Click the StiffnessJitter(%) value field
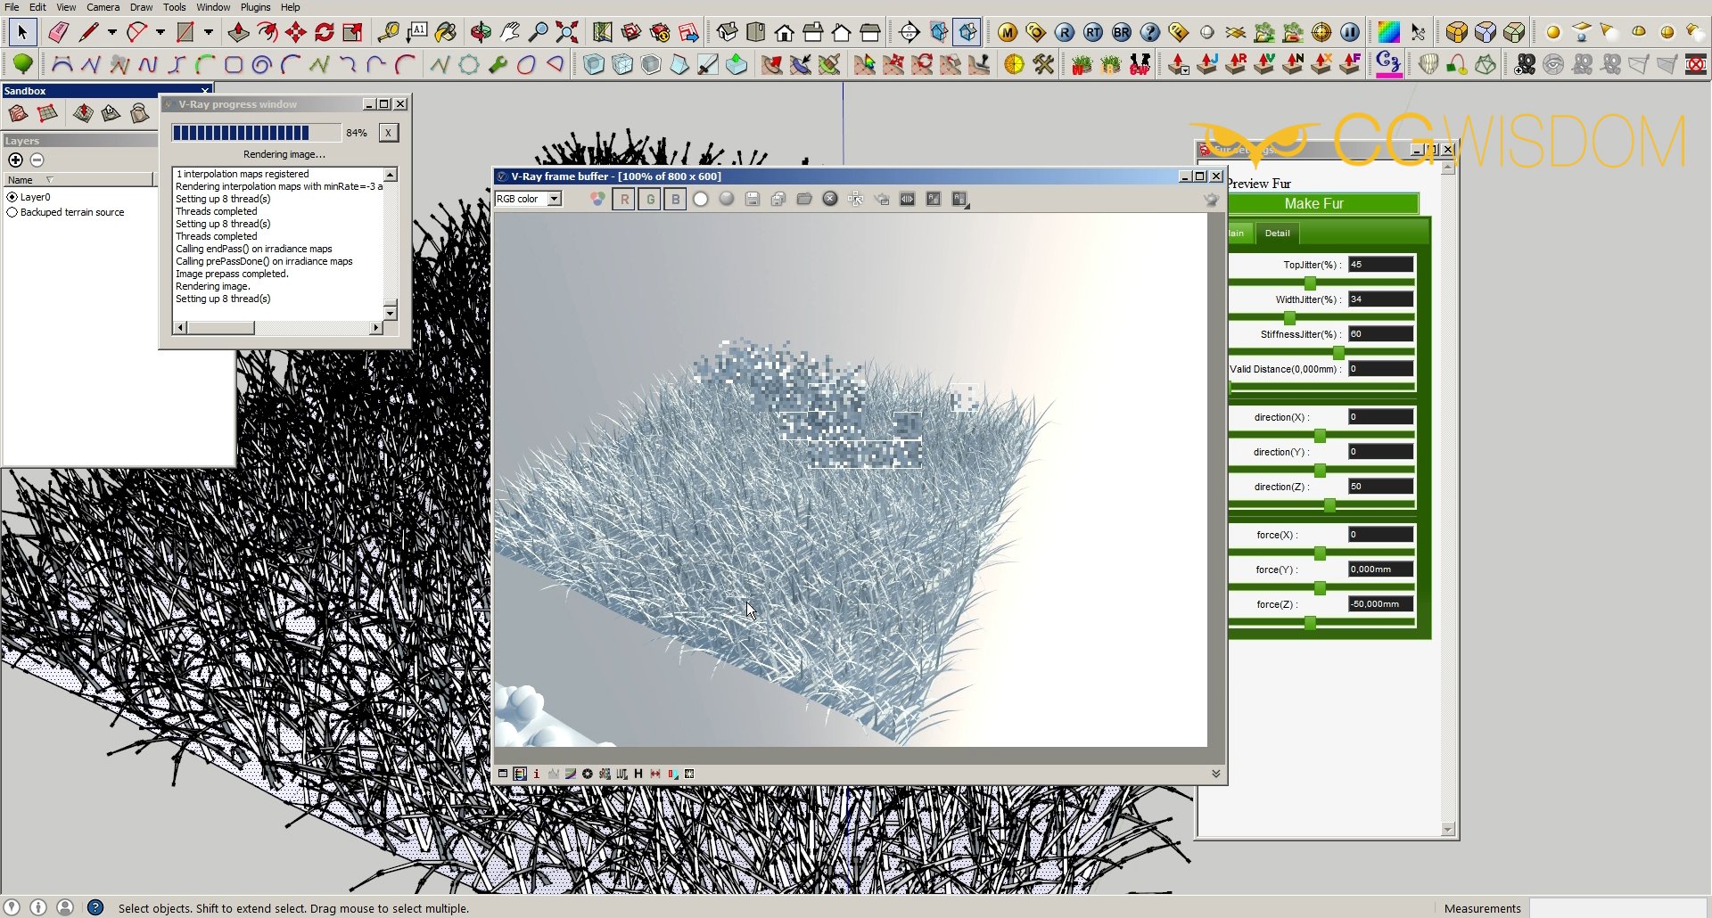Screen dimensions: 1712x918 (1379, 334)
